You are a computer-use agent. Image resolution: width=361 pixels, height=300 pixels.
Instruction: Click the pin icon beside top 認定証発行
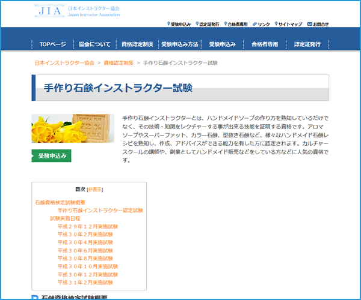point(197,24)
